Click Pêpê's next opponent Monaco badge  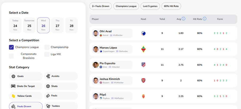tap(143, 96)
